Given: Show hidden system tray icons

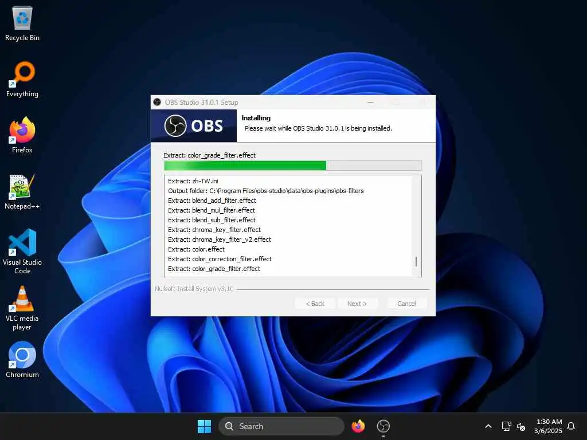Looking at the screenshot, I should click(488, 426).
